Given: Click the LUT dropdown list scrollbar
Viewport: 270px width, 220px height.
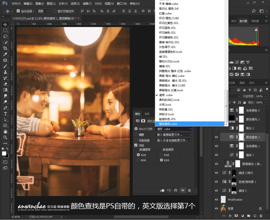Looking at the screenshot, I should tap(226, 106).
